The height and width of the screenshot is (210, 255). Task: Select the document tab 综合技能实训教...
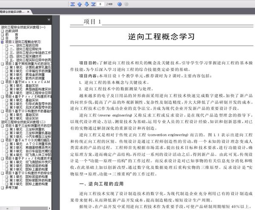[12, 12]
